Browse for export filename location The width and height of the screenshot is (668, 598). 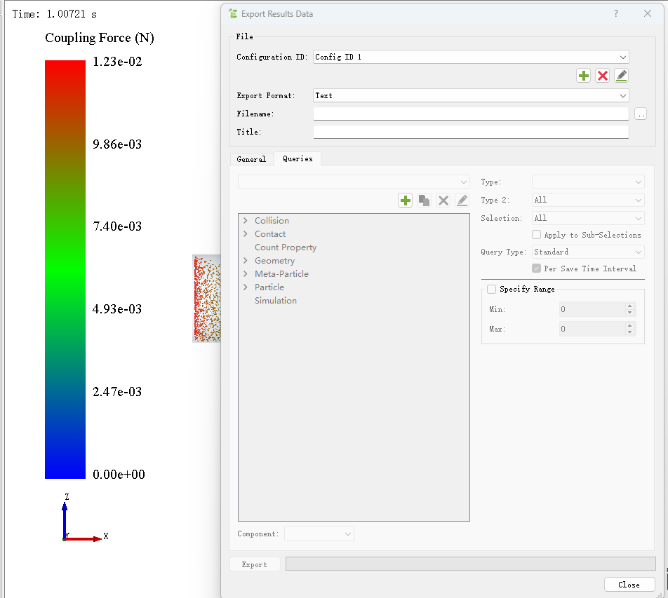coord(641,114)
